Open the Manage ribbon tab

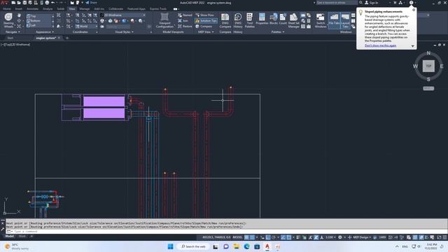84,9
